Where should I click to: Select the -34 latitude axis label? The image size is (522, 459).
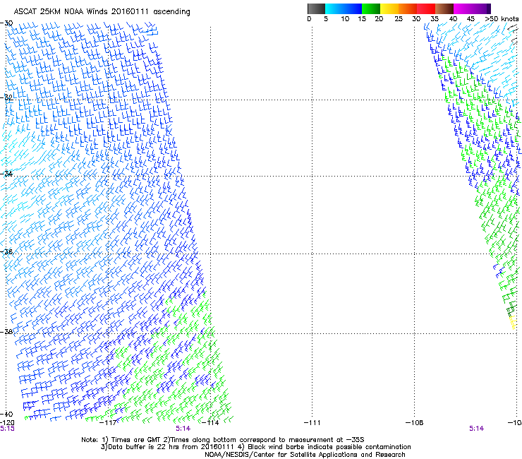click(x=6, y=174)
